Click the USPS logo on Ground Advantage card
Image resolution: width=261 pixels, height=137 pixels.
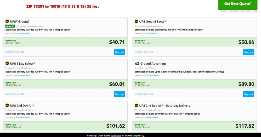pos(137,63)
